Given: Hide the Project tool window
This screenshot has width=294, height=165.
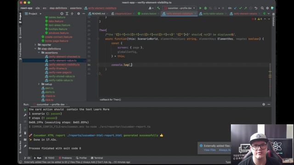Looking at the screenshot, I should (84, 14).
